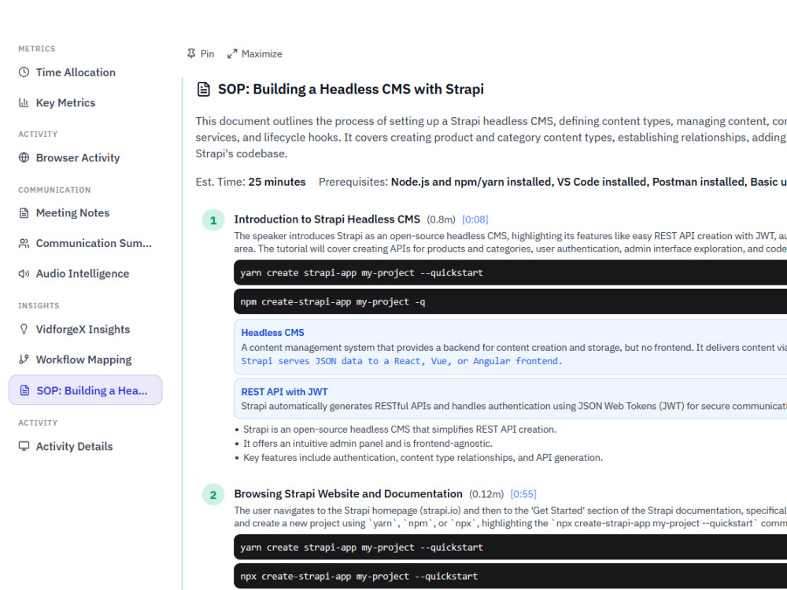Click the lightbulb icon beside VidforgeX Insights
Viewport: 787px width, 590px height.
point(24,329)
